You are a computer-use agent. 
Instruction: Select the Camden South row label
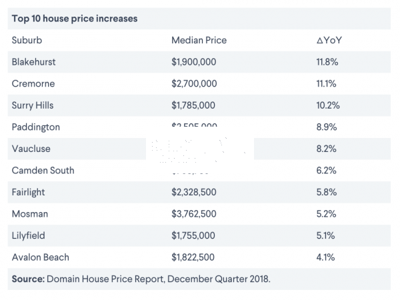pyautogui.click(x=43, y=170)
